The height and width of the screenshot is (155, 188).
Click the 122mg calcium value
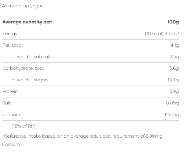coord(172,114)
